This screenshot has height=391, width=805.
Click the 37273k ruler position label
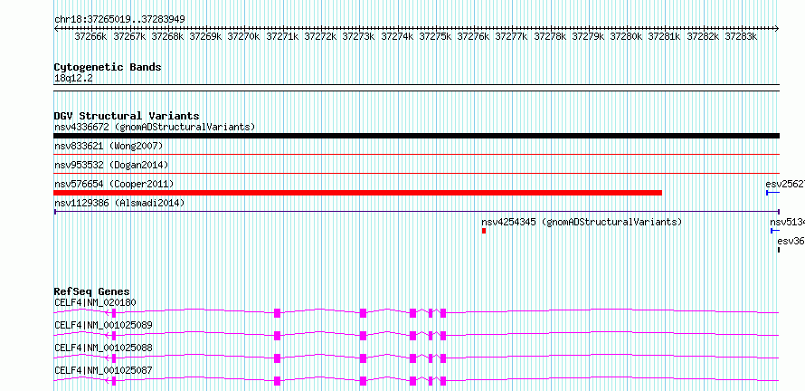click(x=358, y=36)
